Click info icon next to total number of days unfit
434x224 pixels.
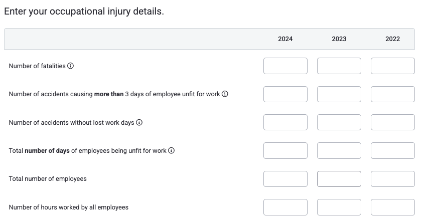point(171,150)
